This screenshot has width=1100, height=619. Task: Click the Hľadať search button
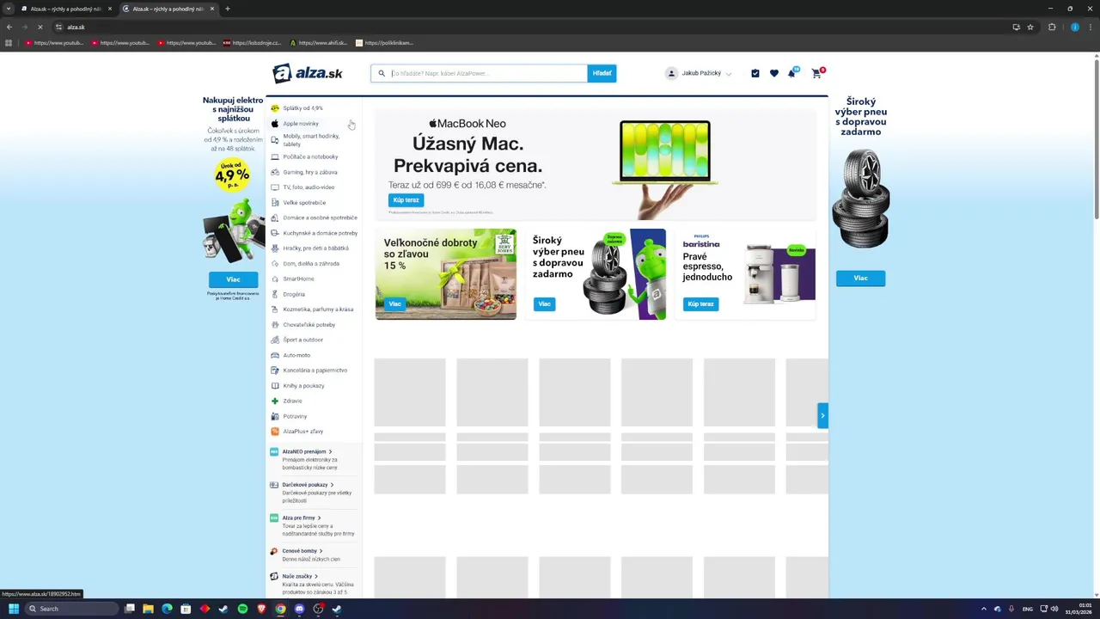[602, 73]
